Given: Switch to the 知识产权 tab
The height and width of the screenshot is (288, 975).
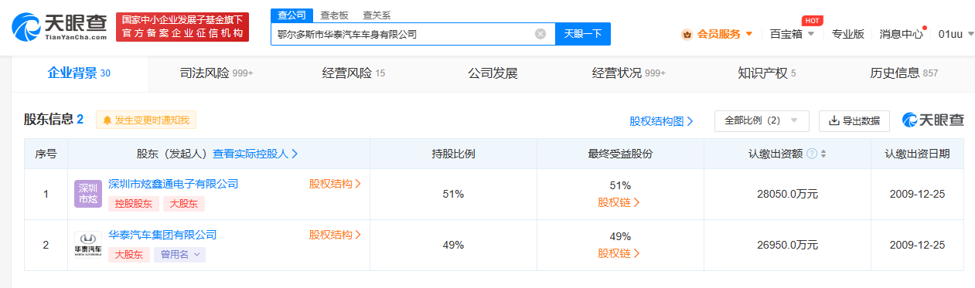Looking at the screenshot, I should coord(767,73).
